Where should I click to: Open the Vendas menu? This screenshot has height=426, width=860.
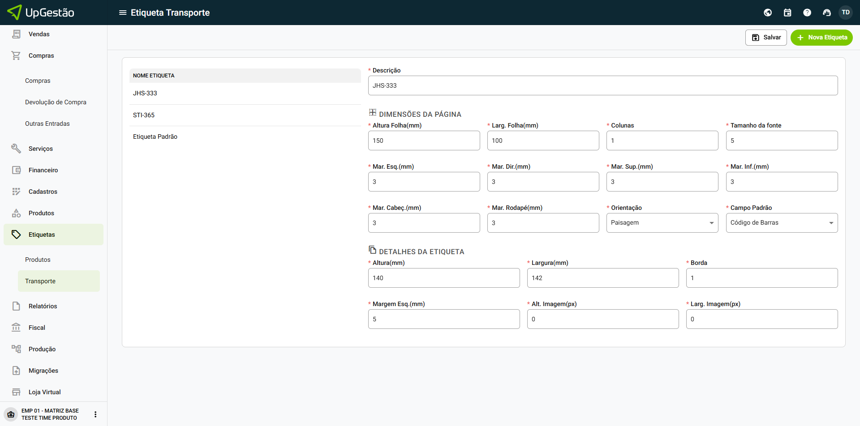pos(39,34)
